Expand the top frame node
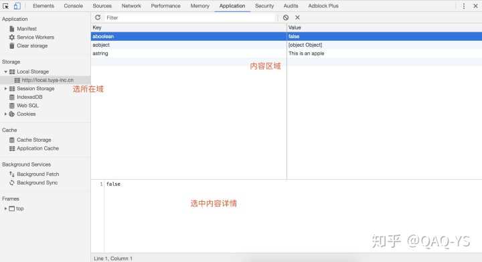The height and width of the screenshot is (262, 482). (x=5, y=209)
